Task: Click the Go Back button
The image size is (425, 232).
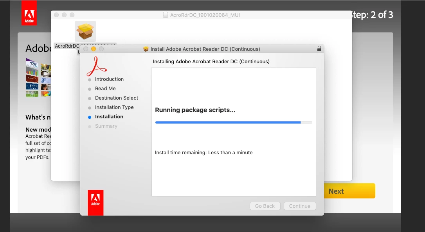Action: click(x=265, y=206)
